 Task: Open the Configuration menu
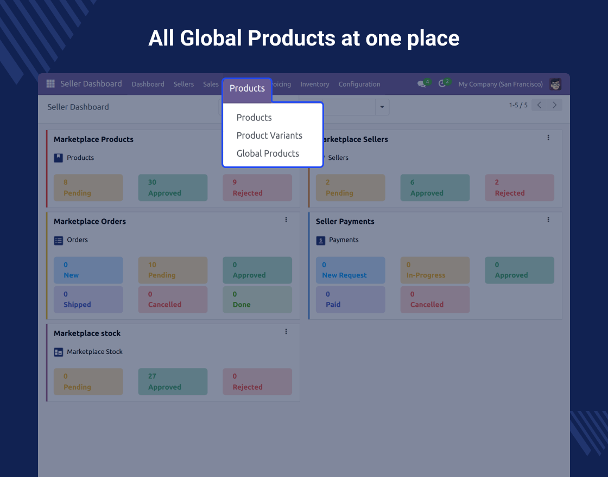coord(359,84)
